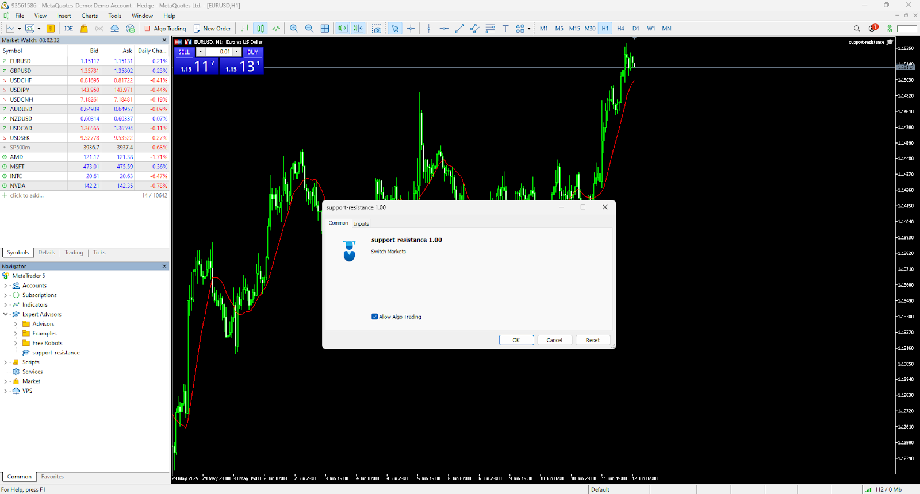
Task: Click the search magnifier icon
Action: coord(857,29)
